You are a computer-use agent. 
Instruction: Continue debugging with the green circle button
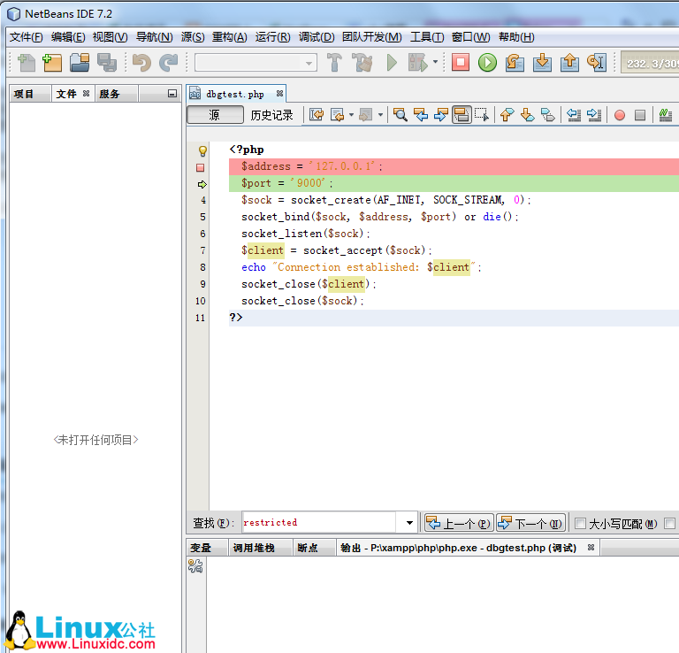(487, 63)
